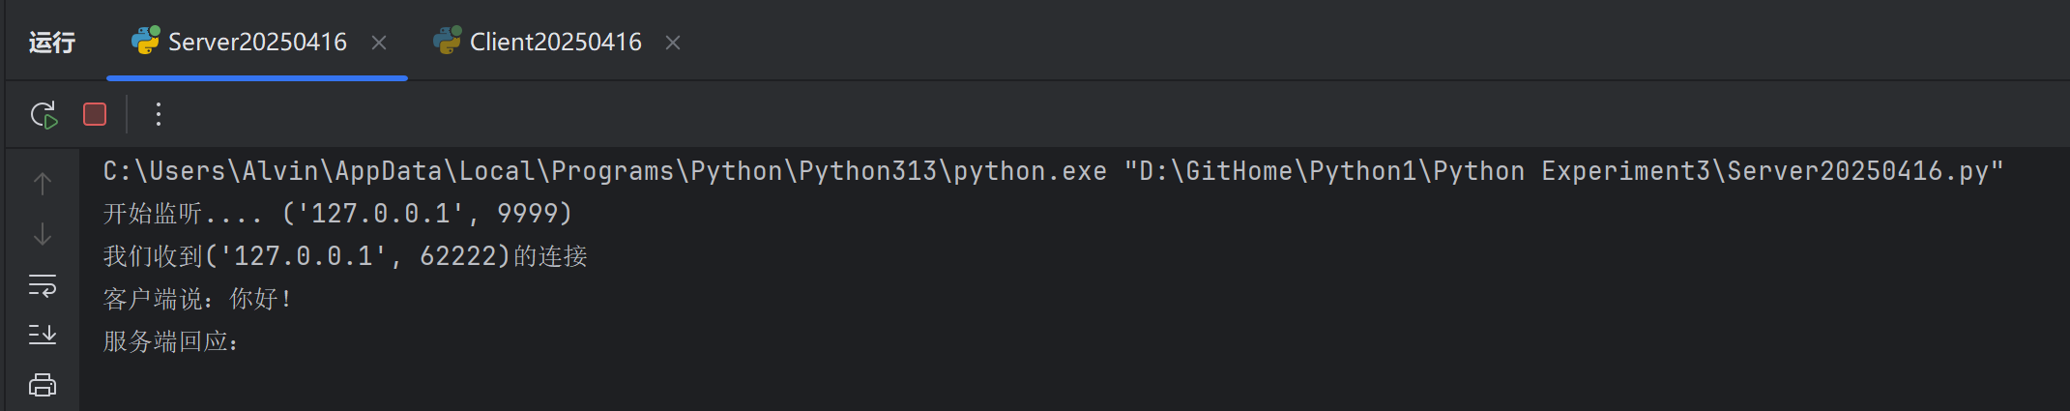
Task: Click the 运行 tool window title
Action: click(52, 43)
